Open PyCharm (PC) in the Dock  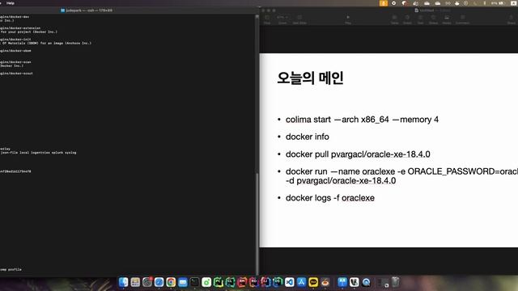pyautogui.click(x=219, y=282)
